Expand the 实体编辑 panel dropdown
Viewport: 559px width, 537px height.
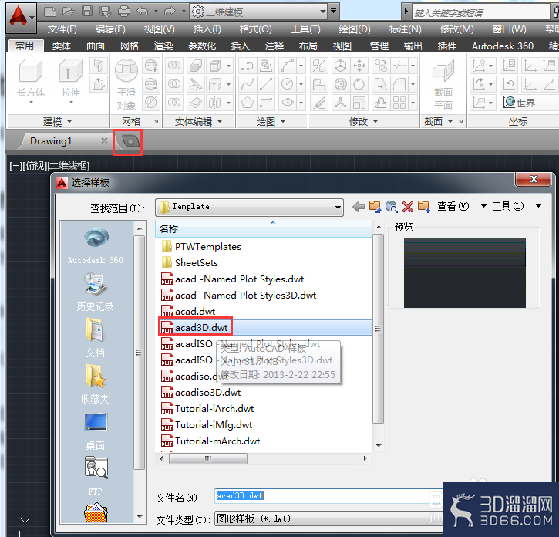pyautogui.click(x=199, y=122)
